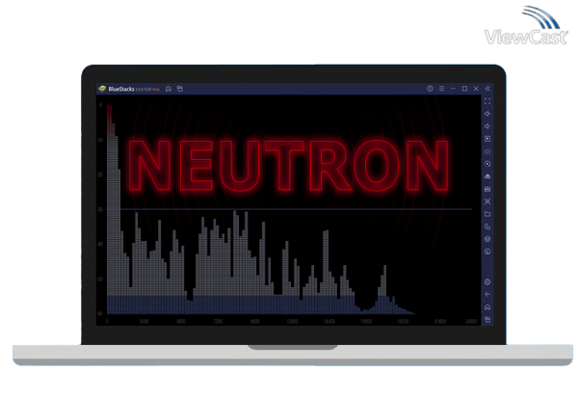580x399 pixels.
Task: Decrease volume with the sidebar speaker-minus icon
Action: [x=488, y=126]
